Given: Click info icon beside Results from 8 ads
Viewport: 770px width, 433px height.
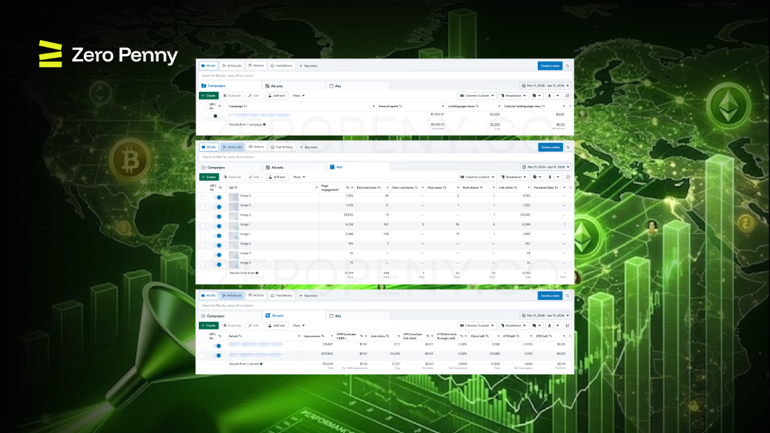Looking at the screenshot, I should click(x=257, y=273).
